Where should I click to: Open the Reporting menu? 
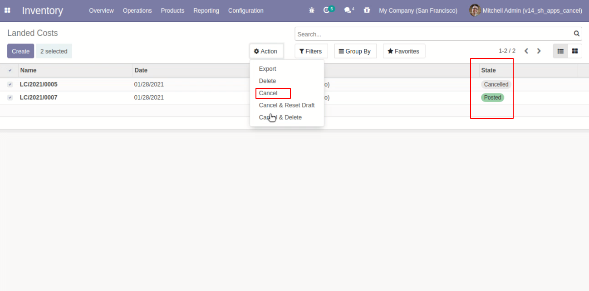coord(206,10)
